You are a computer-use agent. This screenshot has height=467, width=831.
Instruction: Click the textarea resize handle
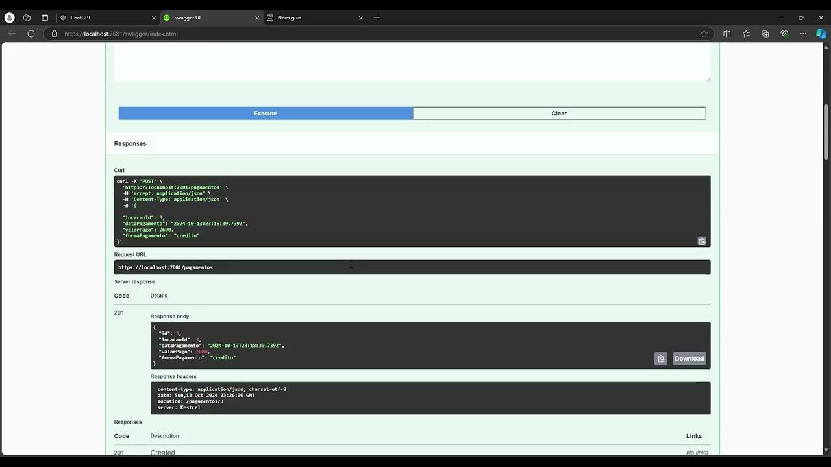coord(708,80)
